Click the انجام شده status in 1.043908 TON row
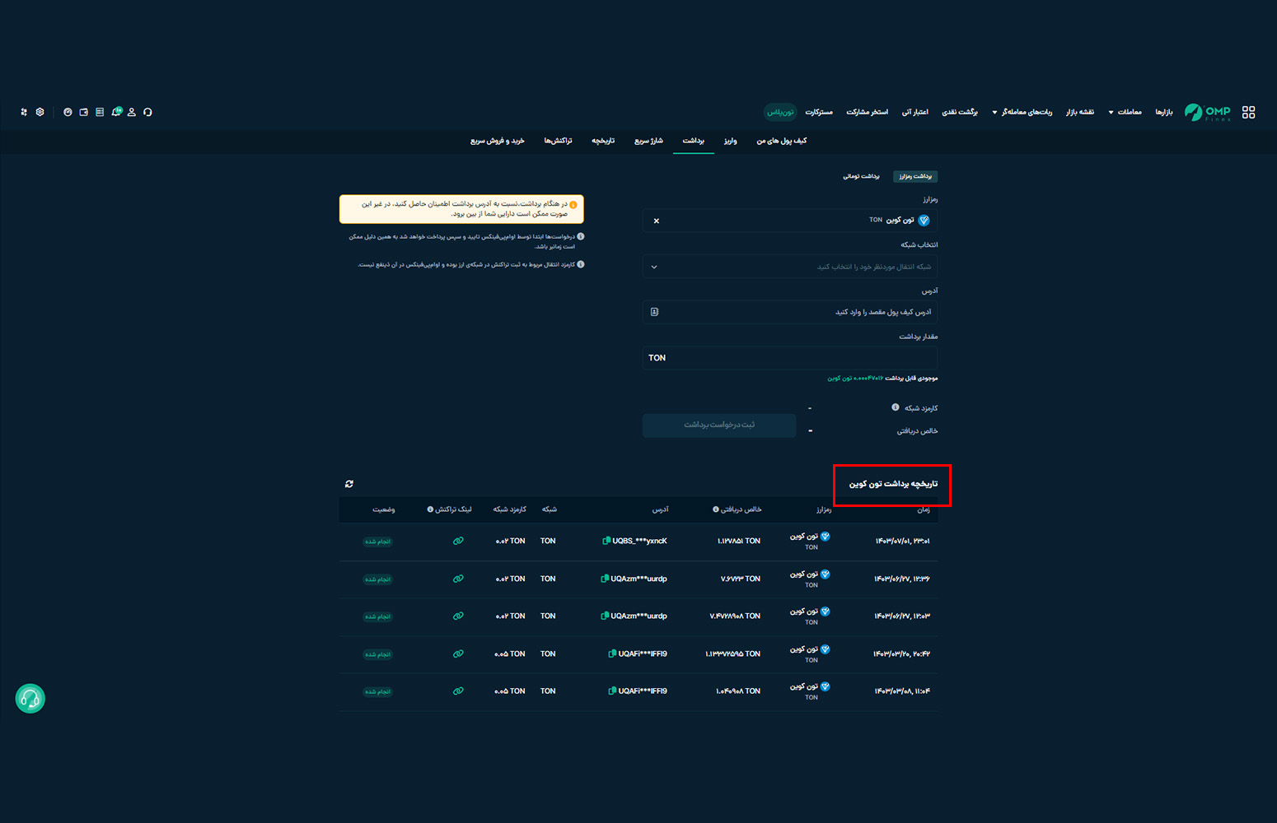Image resolution: width=1277 pixels, height=823 pixels. click(x=378, y=691)
